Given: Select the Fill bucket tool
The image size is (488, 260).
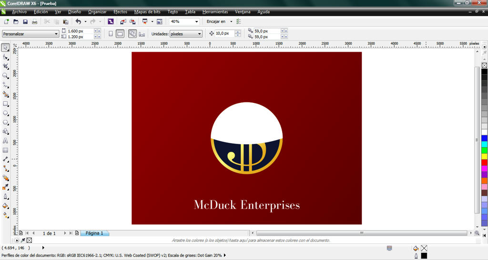Looking at the screenshot, I should point(5,206).
